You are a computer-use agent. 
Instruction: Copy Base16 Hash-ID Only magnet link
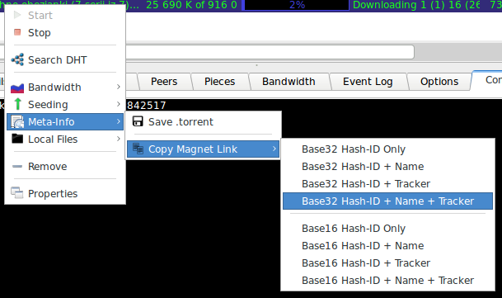pos(387,229)
